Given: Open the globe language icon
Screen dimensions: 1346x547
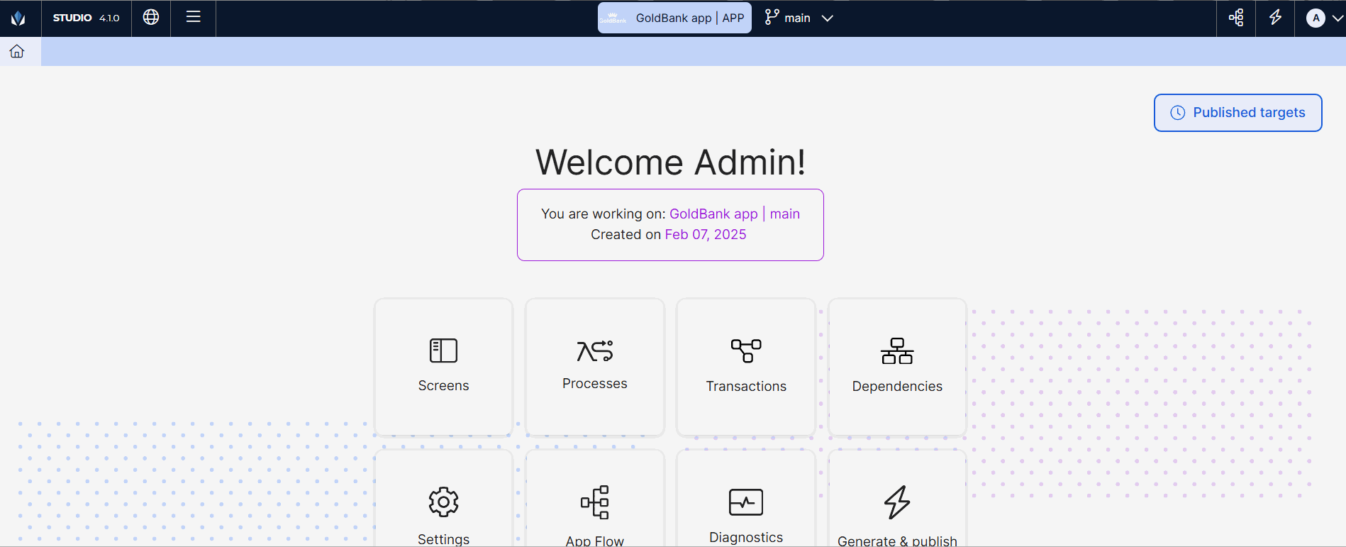Looking at the screenshot, I should pos(151,18).
